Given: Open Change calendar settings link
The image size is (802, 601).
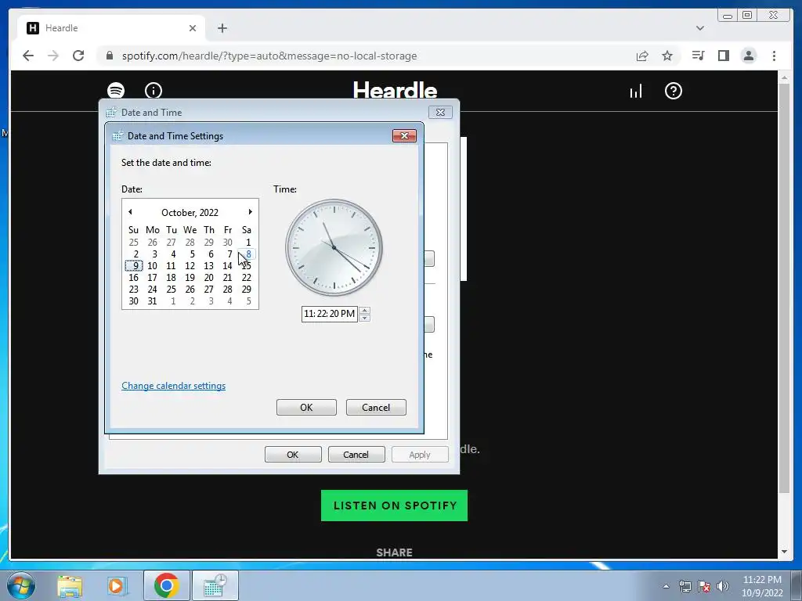Looking at the screenshot, I should [173, 386].
